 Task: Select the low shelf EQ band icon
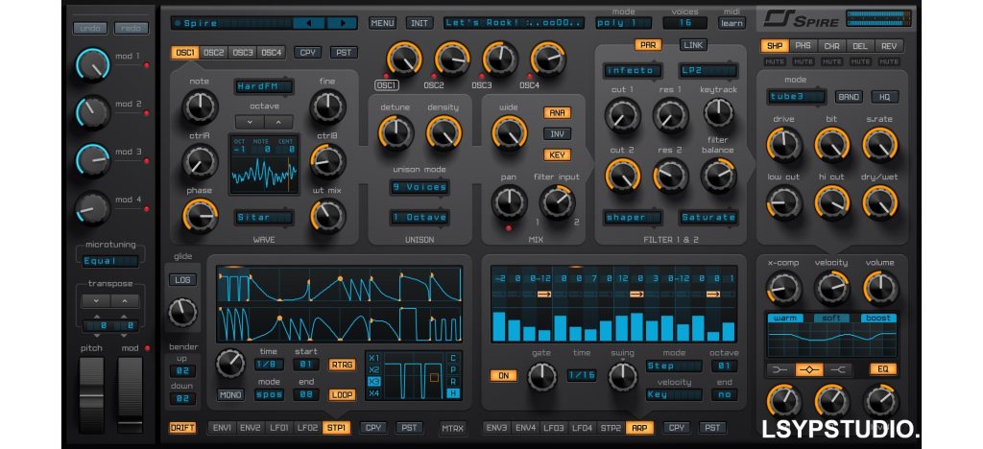pos(779,370)
